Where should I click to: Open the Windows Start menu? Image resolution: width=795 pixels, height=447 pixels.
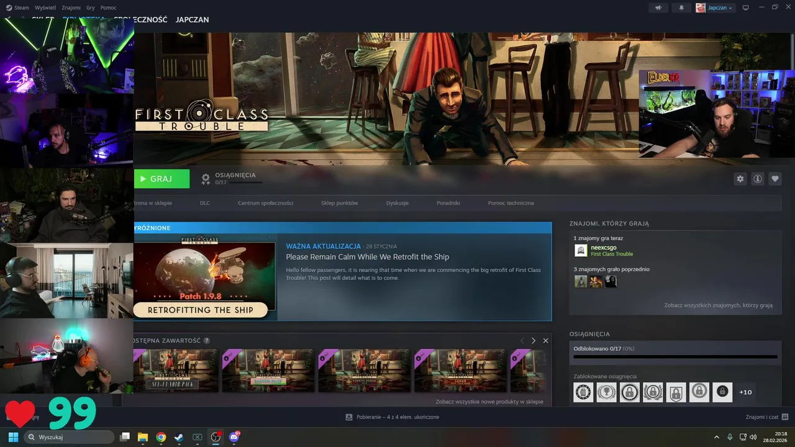point(13,437)
